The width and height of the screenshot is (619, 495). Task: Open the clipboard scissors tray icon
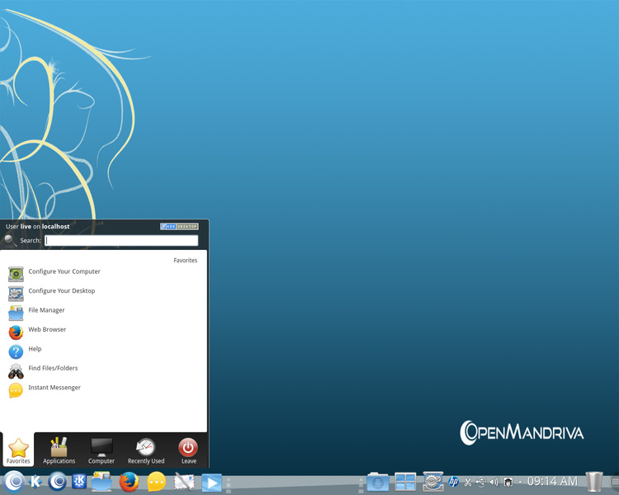(x=468, y=482)
